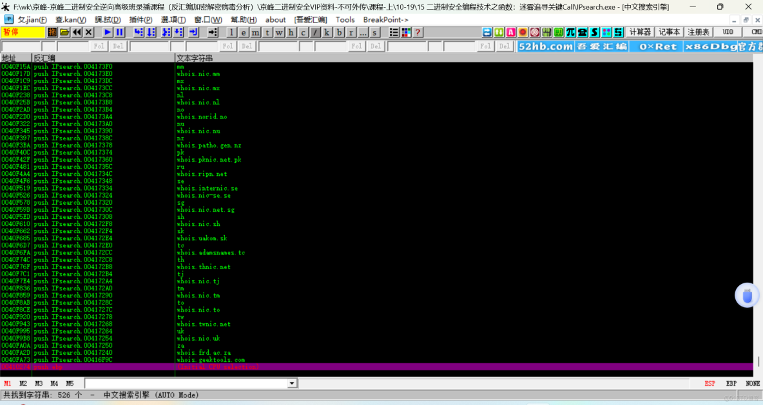Open the Threads window with the t button
The image size is (763, 405).
(x=267, y=33)
